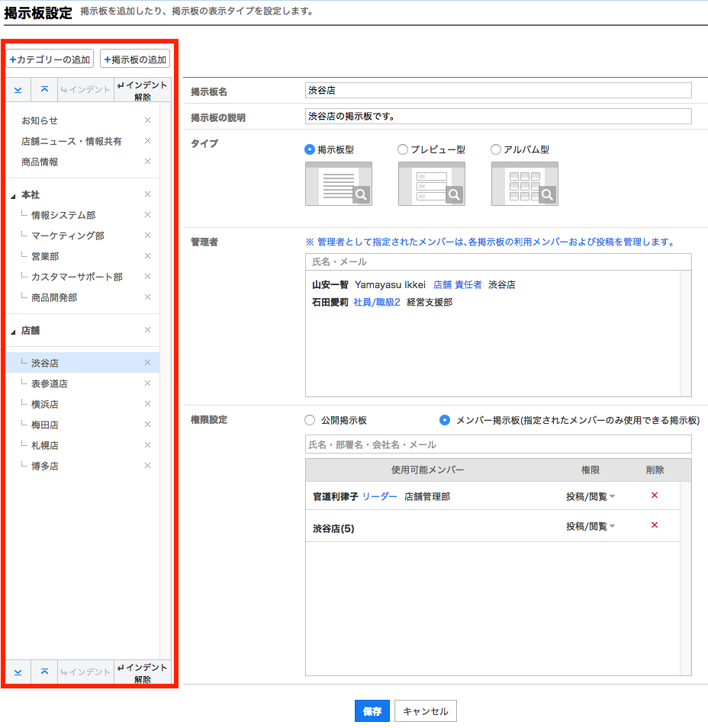Click X icon next to 博多店
708x728 pixels.
pos(147,466)
